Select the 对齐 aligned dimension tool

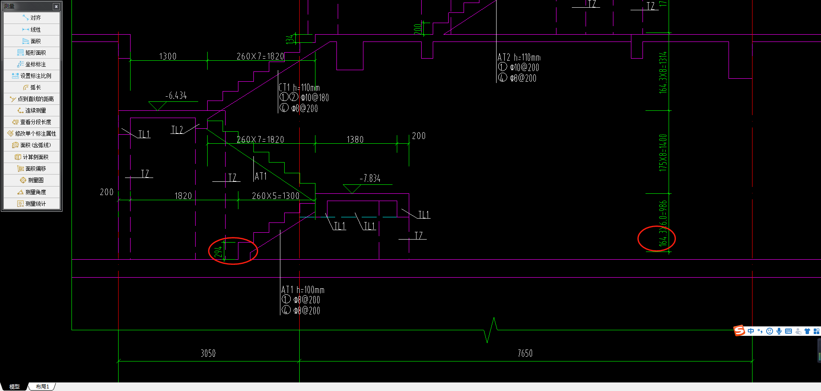(32, 18)
